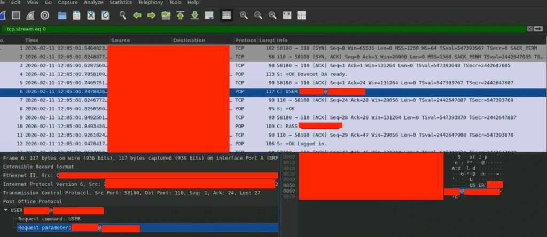Screen dimensions: 547x237
Task: Jump to the first packet
Action: (180, 15)
